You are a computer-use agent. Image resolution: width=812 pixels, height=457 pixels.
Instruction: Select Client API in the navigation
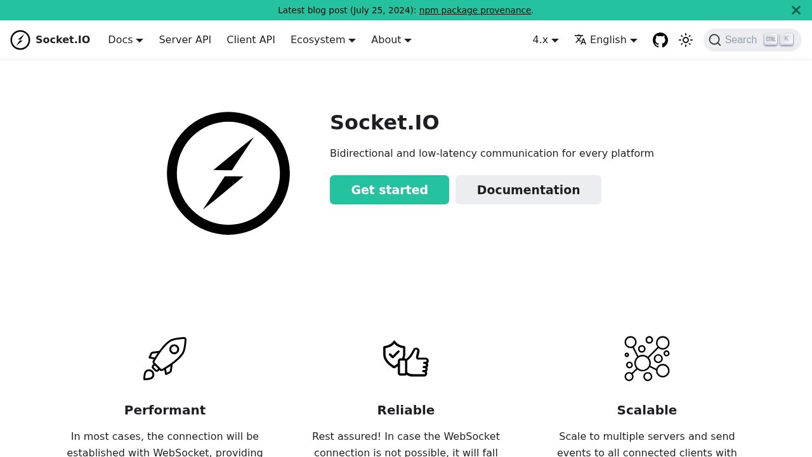[251, 39]
